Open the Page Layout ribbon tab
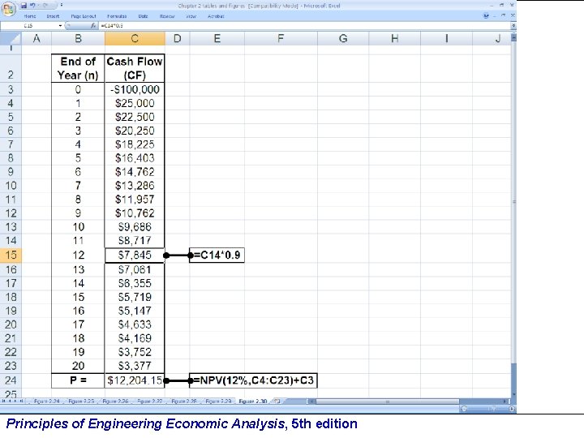 [x=84, y=16]
